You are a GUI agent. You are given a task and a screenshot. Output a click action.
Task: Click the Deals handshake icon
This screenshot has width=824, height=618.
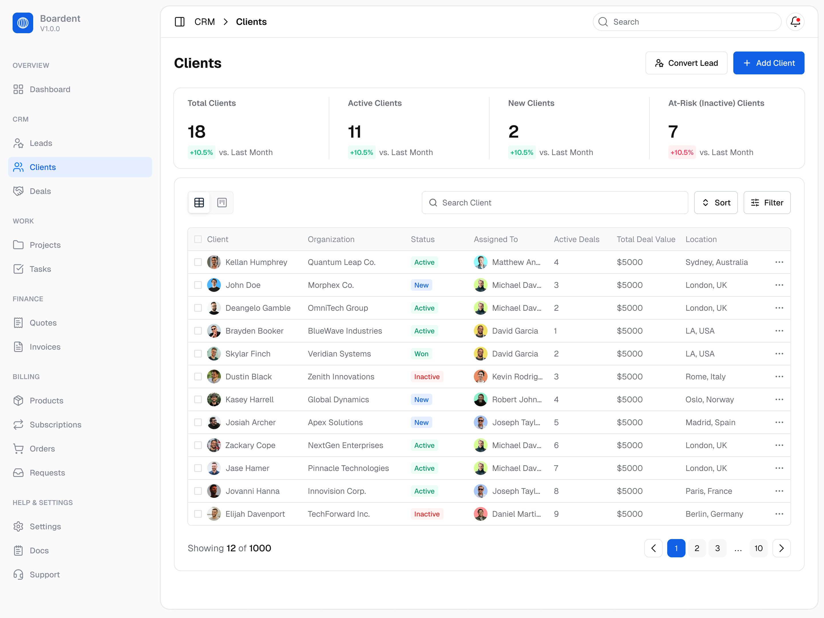(x=18, y=191)
